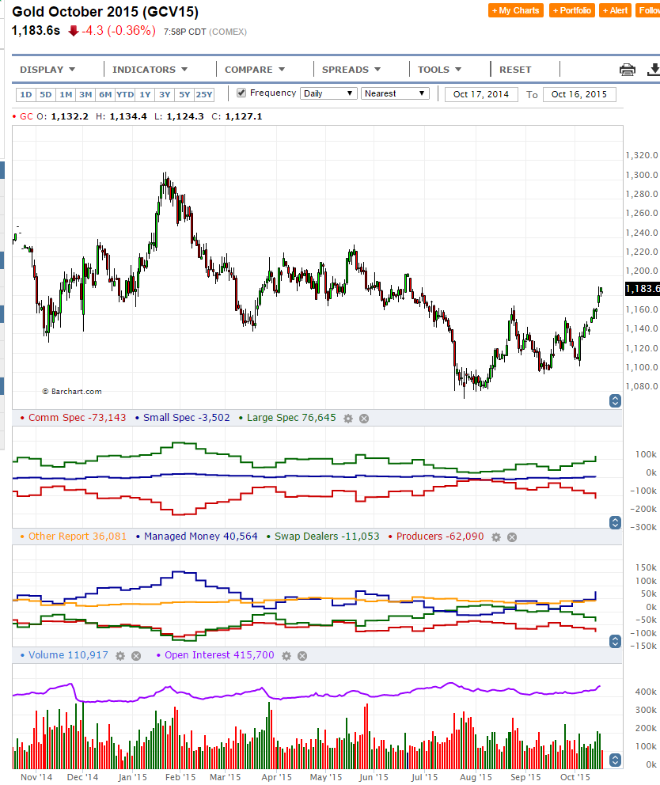Click the printer icon
The height and width of the screenshot is (785, 660).
point(628,70)
